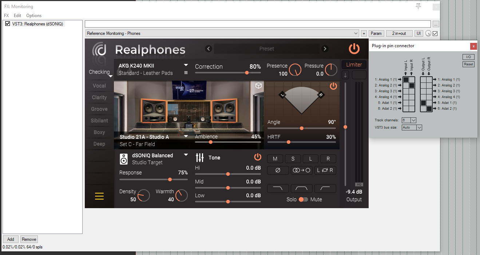The image size is (480, 255).
Task: Toggle the Solo/Mute switch
Action: pos(303,199)
